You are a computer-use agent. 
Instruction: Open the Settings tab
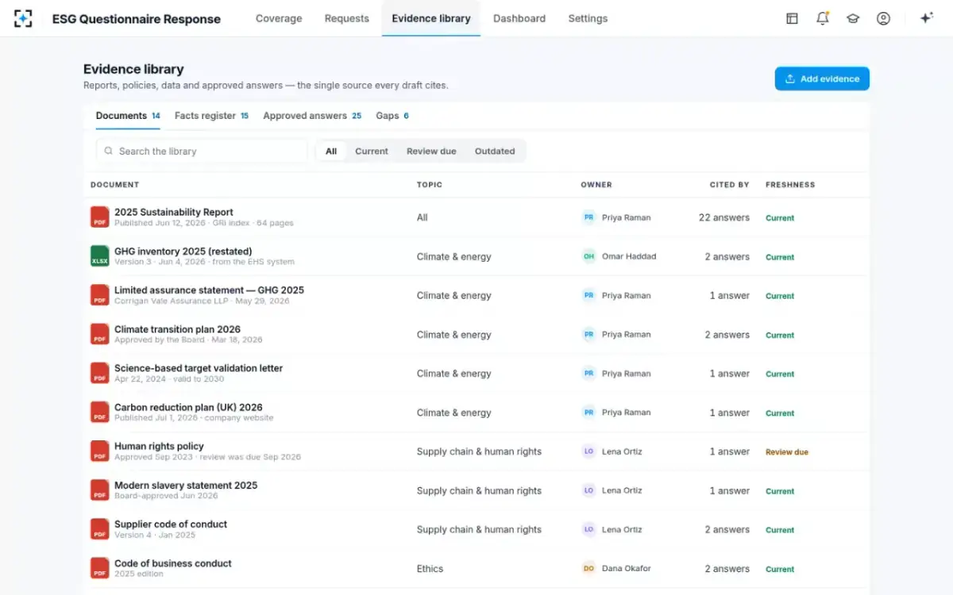(x=588, y=18)
